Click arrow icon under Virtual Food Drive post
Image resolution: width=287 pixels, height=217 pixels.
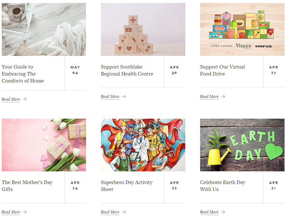[x=223, y=96]
